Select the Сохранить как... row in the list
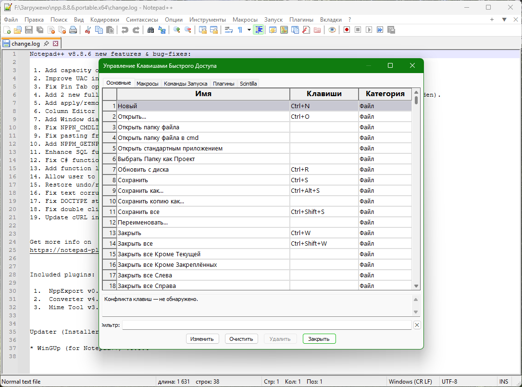522x387 pixels. click(203, 191)
